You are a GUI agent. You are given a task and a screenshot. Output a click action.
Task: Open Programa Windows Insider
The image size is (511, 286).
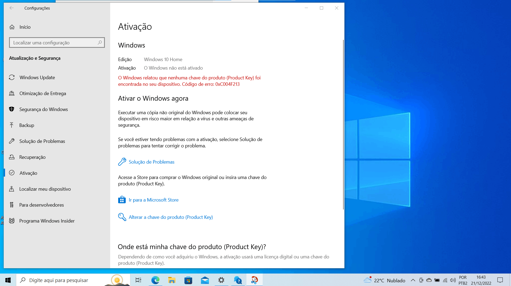[x=57, y=221]
